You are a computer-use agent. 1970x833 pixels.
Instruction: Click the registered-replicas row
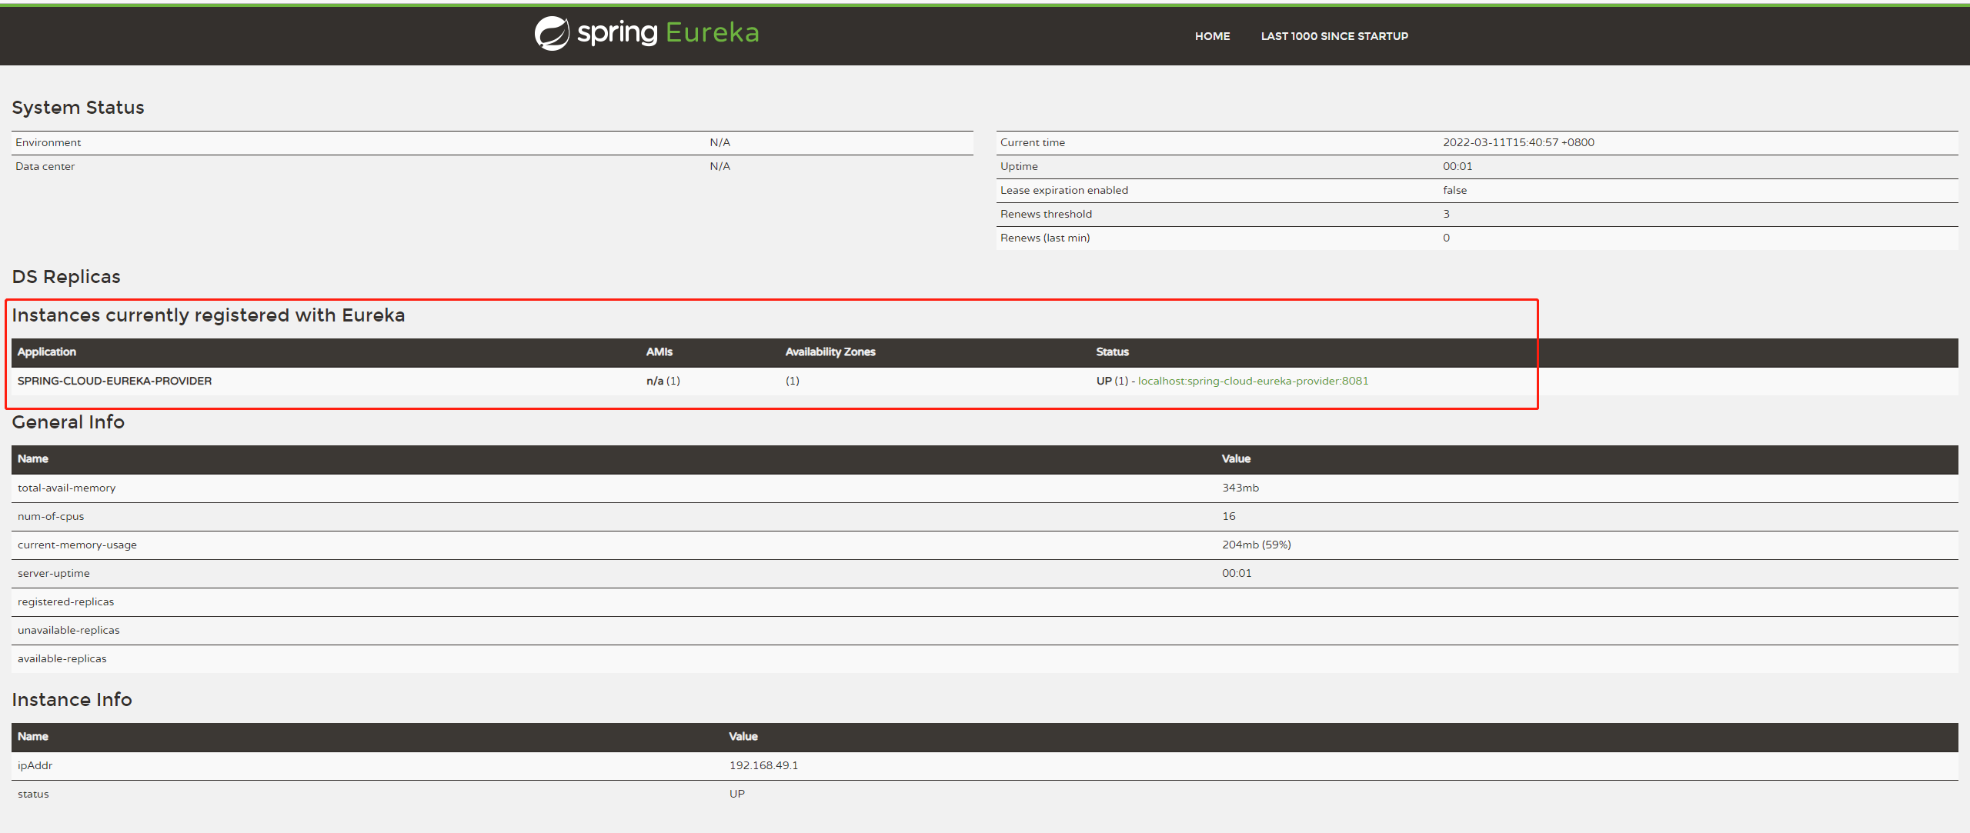click(985, 601)
